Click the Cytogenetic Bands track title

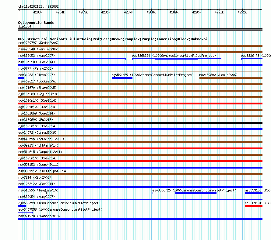click(x=36, y=23)
